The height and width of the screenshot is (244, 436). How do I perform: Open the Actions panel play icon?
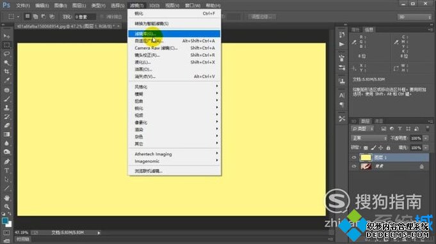coord(342,44)
